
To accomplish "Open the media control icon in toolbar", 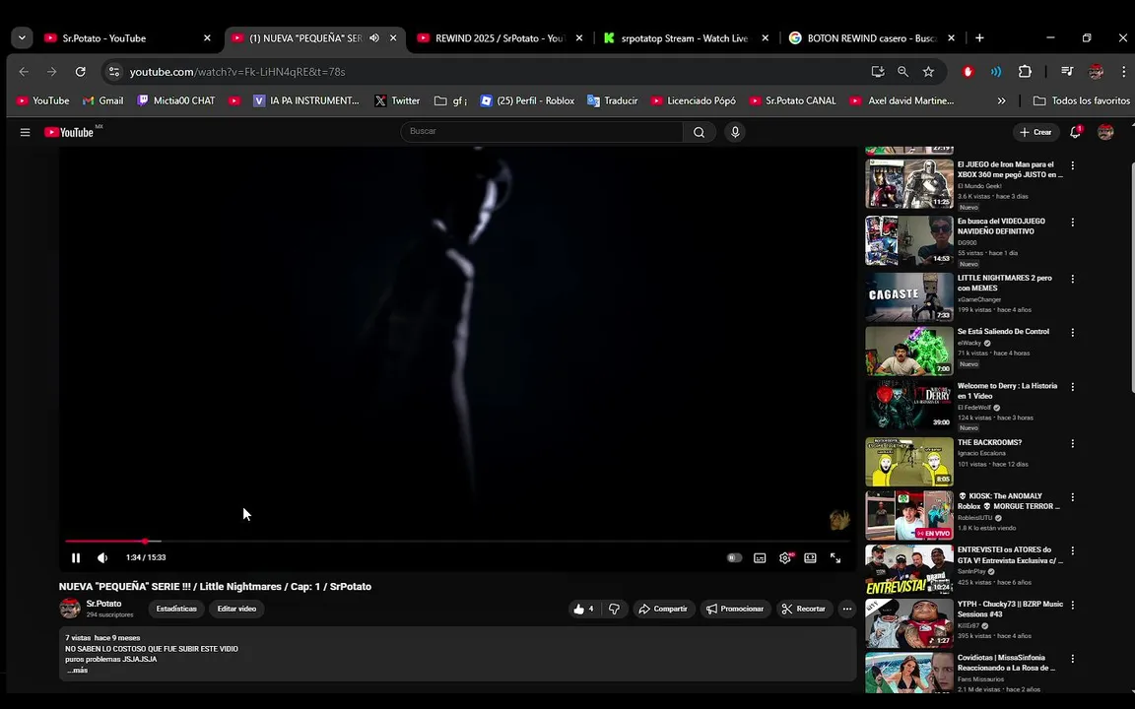I will point(1067,72).
